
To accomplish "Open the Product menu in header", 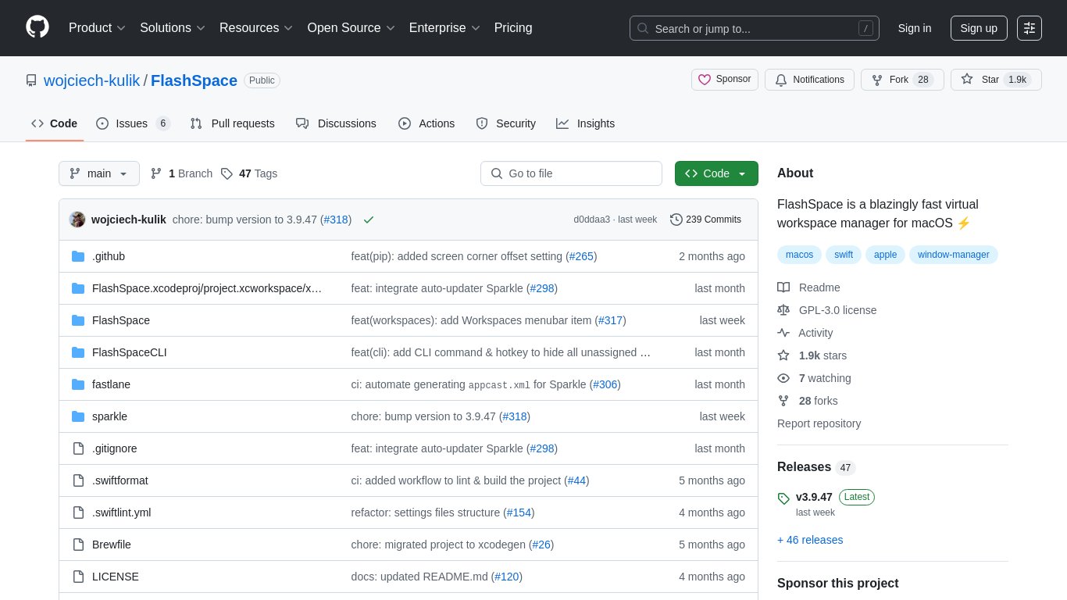I will (x=97, y=28).
